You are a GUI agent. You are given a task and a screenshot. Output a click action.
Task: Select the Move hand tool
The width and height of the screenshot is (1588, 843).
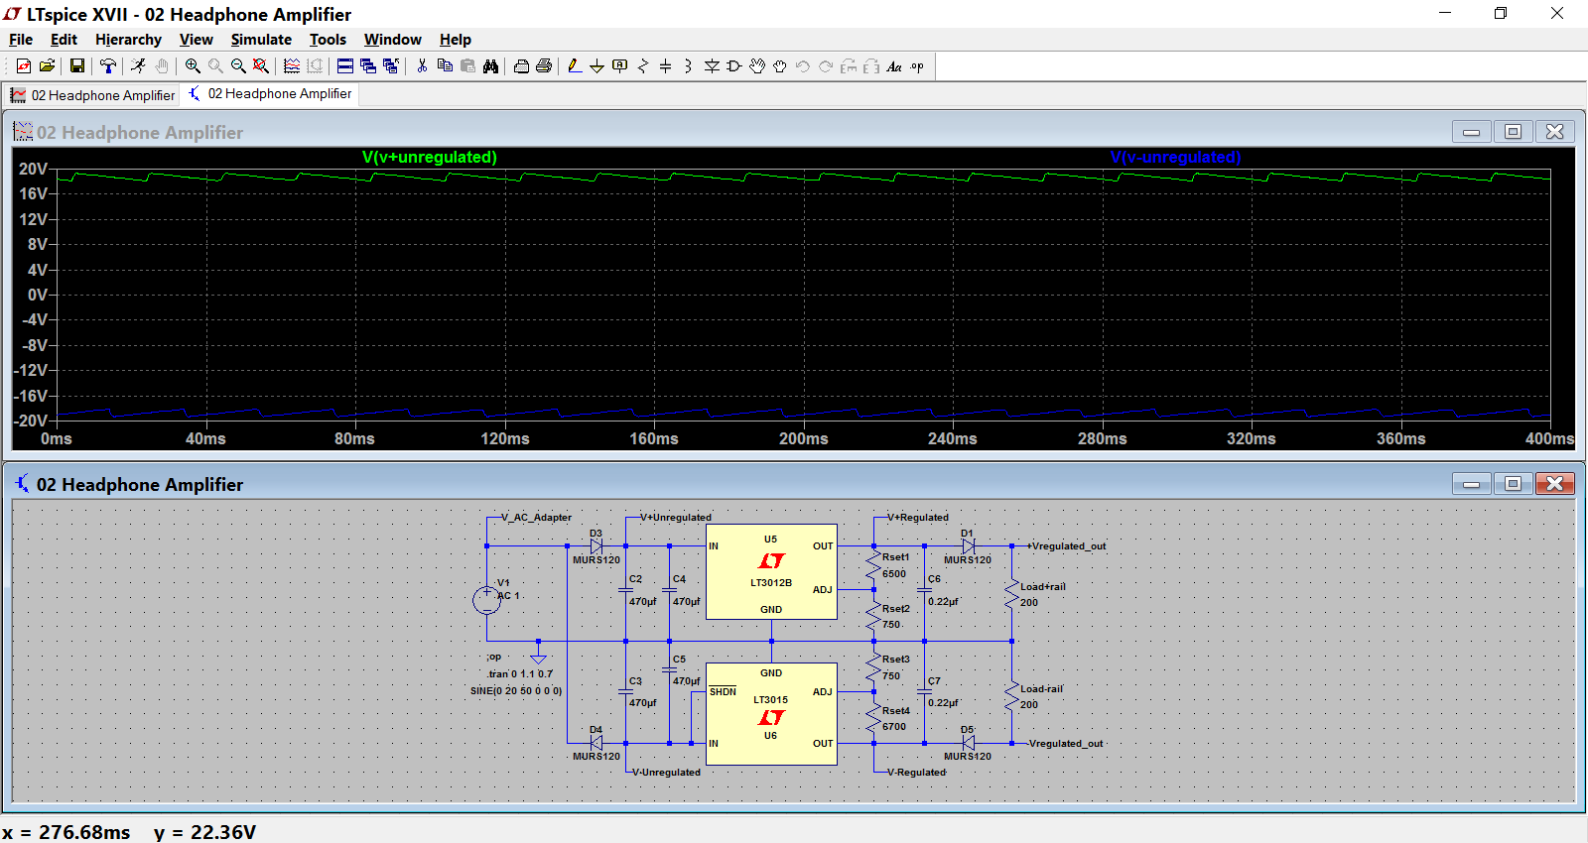click(757, 66)
